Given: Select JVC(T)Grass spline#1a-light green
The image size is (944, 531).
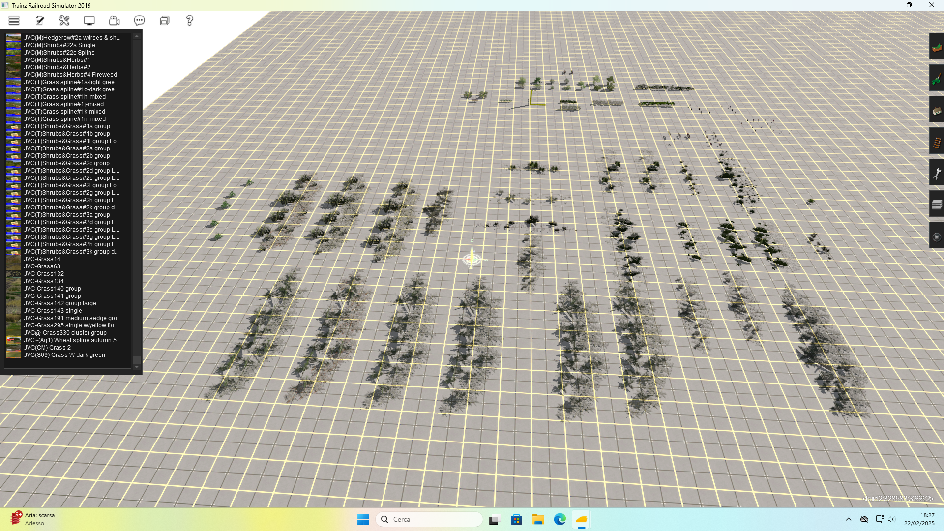Looking at the screenshot, I should [71, 82].
